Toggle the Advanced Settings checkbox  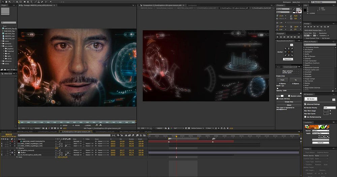tap(305, 104)
